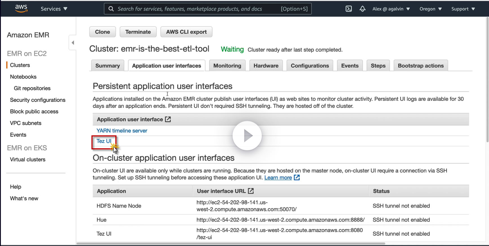The width and height of the screenshot is (489, 246).
Task: Expand the Services dropdown menu
Action: coord(54,9)
